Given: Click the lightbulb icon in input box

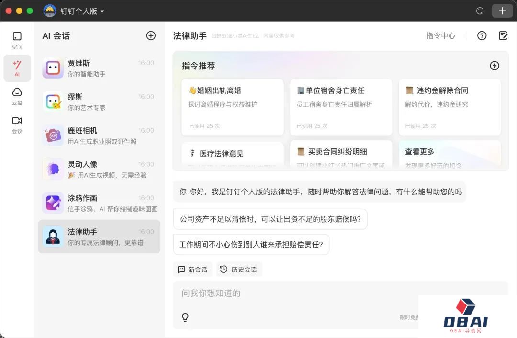Looking at the screenshot, I should pos(185,317).
